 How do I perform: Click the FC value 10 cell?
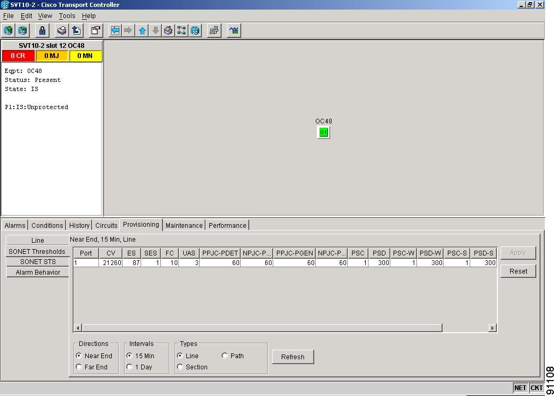(x=170, y=263)
